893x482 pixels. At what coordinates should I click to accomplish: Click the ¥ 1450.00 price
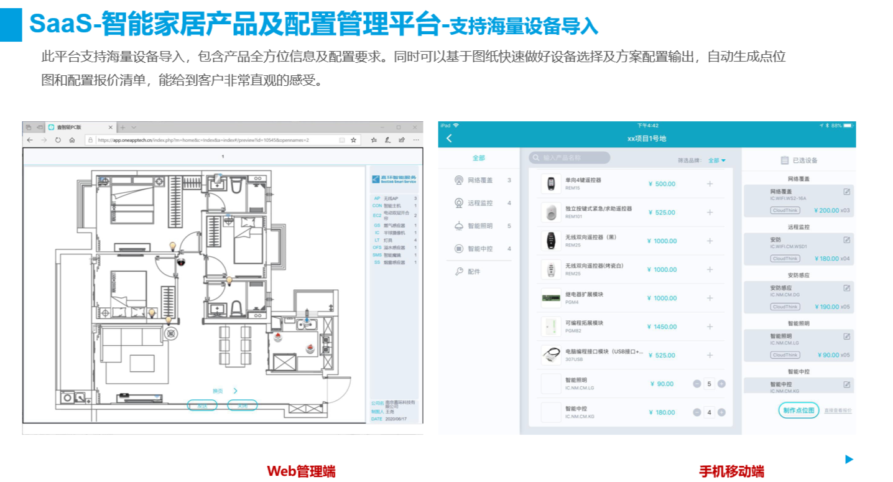click(662, 327)
